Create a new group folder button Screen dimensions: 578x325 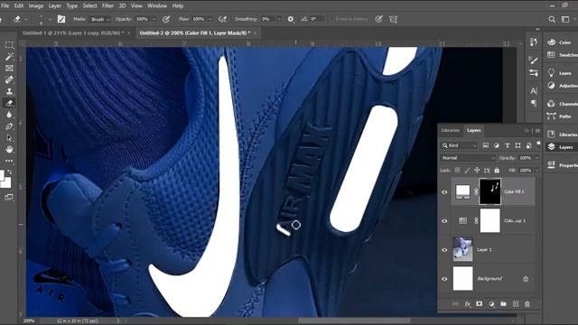503,304
